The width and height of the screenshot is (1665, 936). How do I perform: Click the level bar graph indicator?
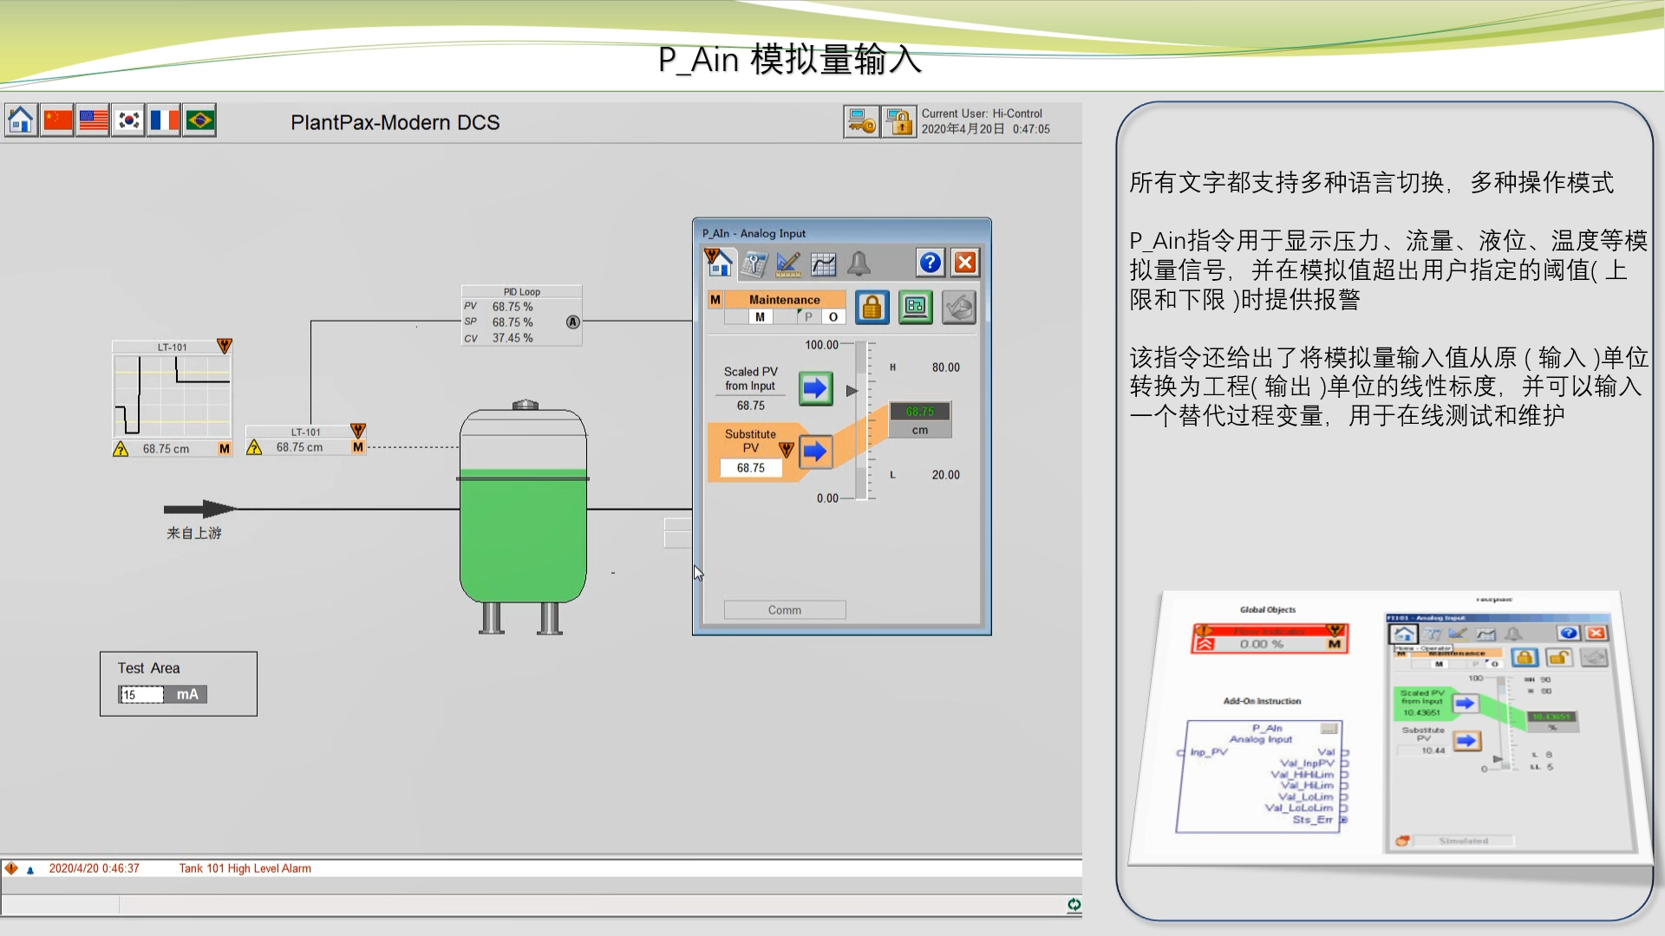[862, 421]
